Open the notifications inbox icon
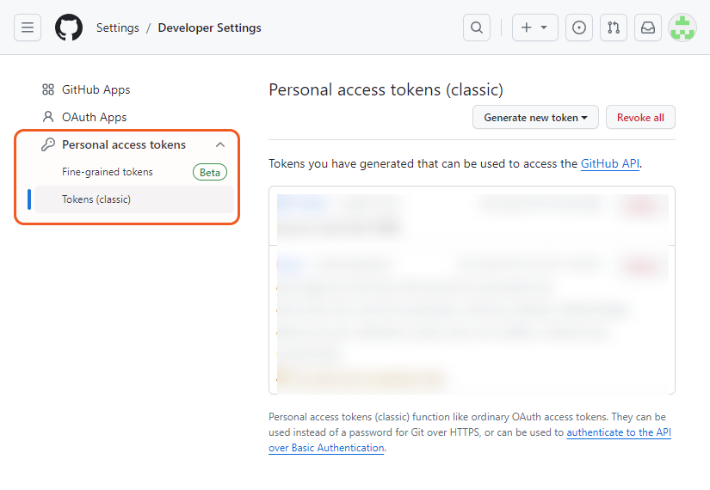The image size is (710, 490). point(648,28)
